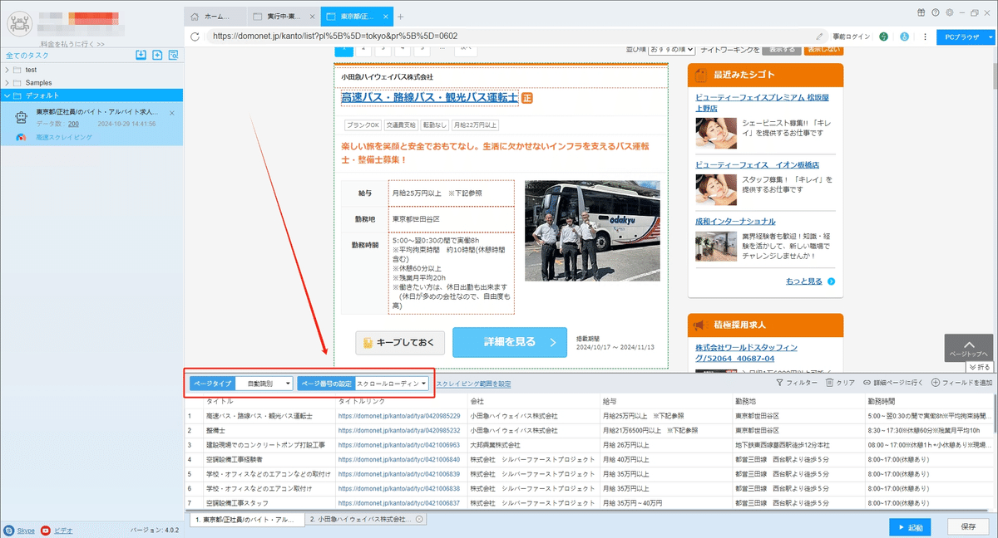The image size is (998, 538).
Task: Click the もっと見る link
Action: coord(804,281)
